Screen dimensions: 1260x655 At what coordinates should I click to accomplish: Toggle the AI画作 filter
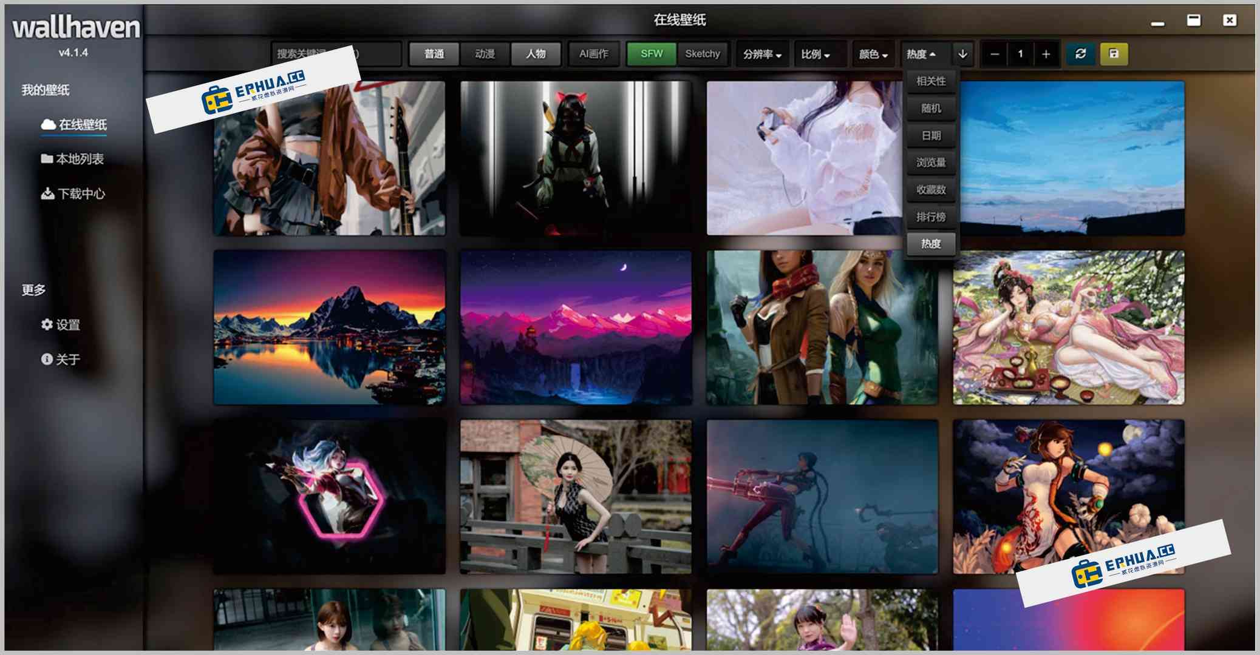[x=594, y=54]
